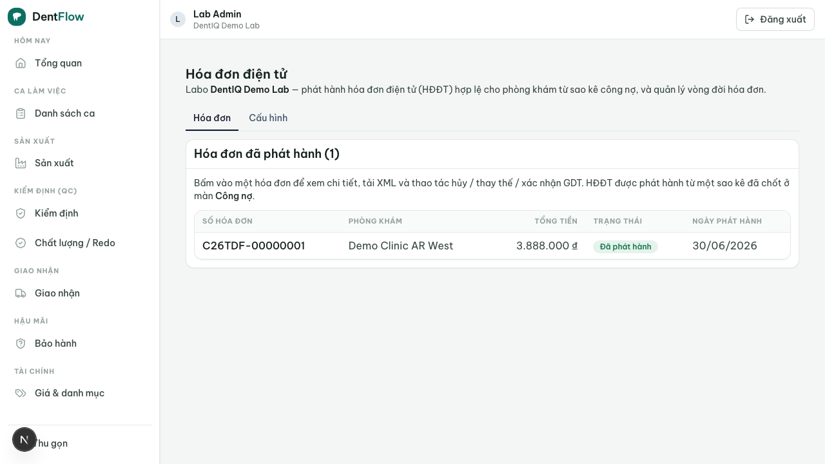
Task: Collapse the sidebar with Thu gọn
Action: [50, 443]
